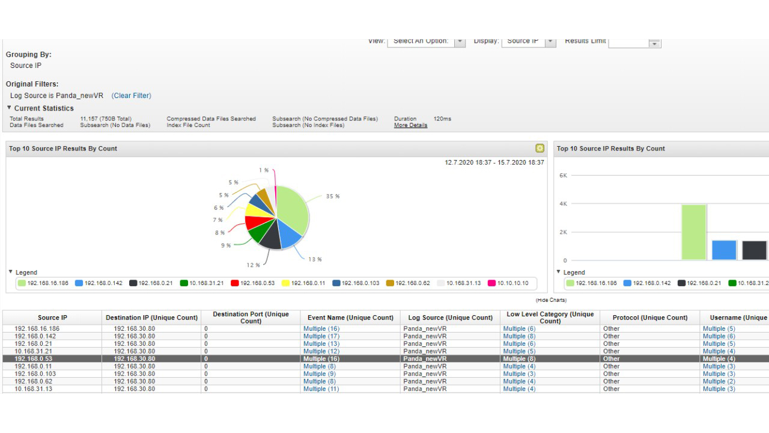The height and width of the screenshot is (433, 769).
Task: Open Event Name Multiple (11) for 10.168.31.13
Action: pos(321,389)
